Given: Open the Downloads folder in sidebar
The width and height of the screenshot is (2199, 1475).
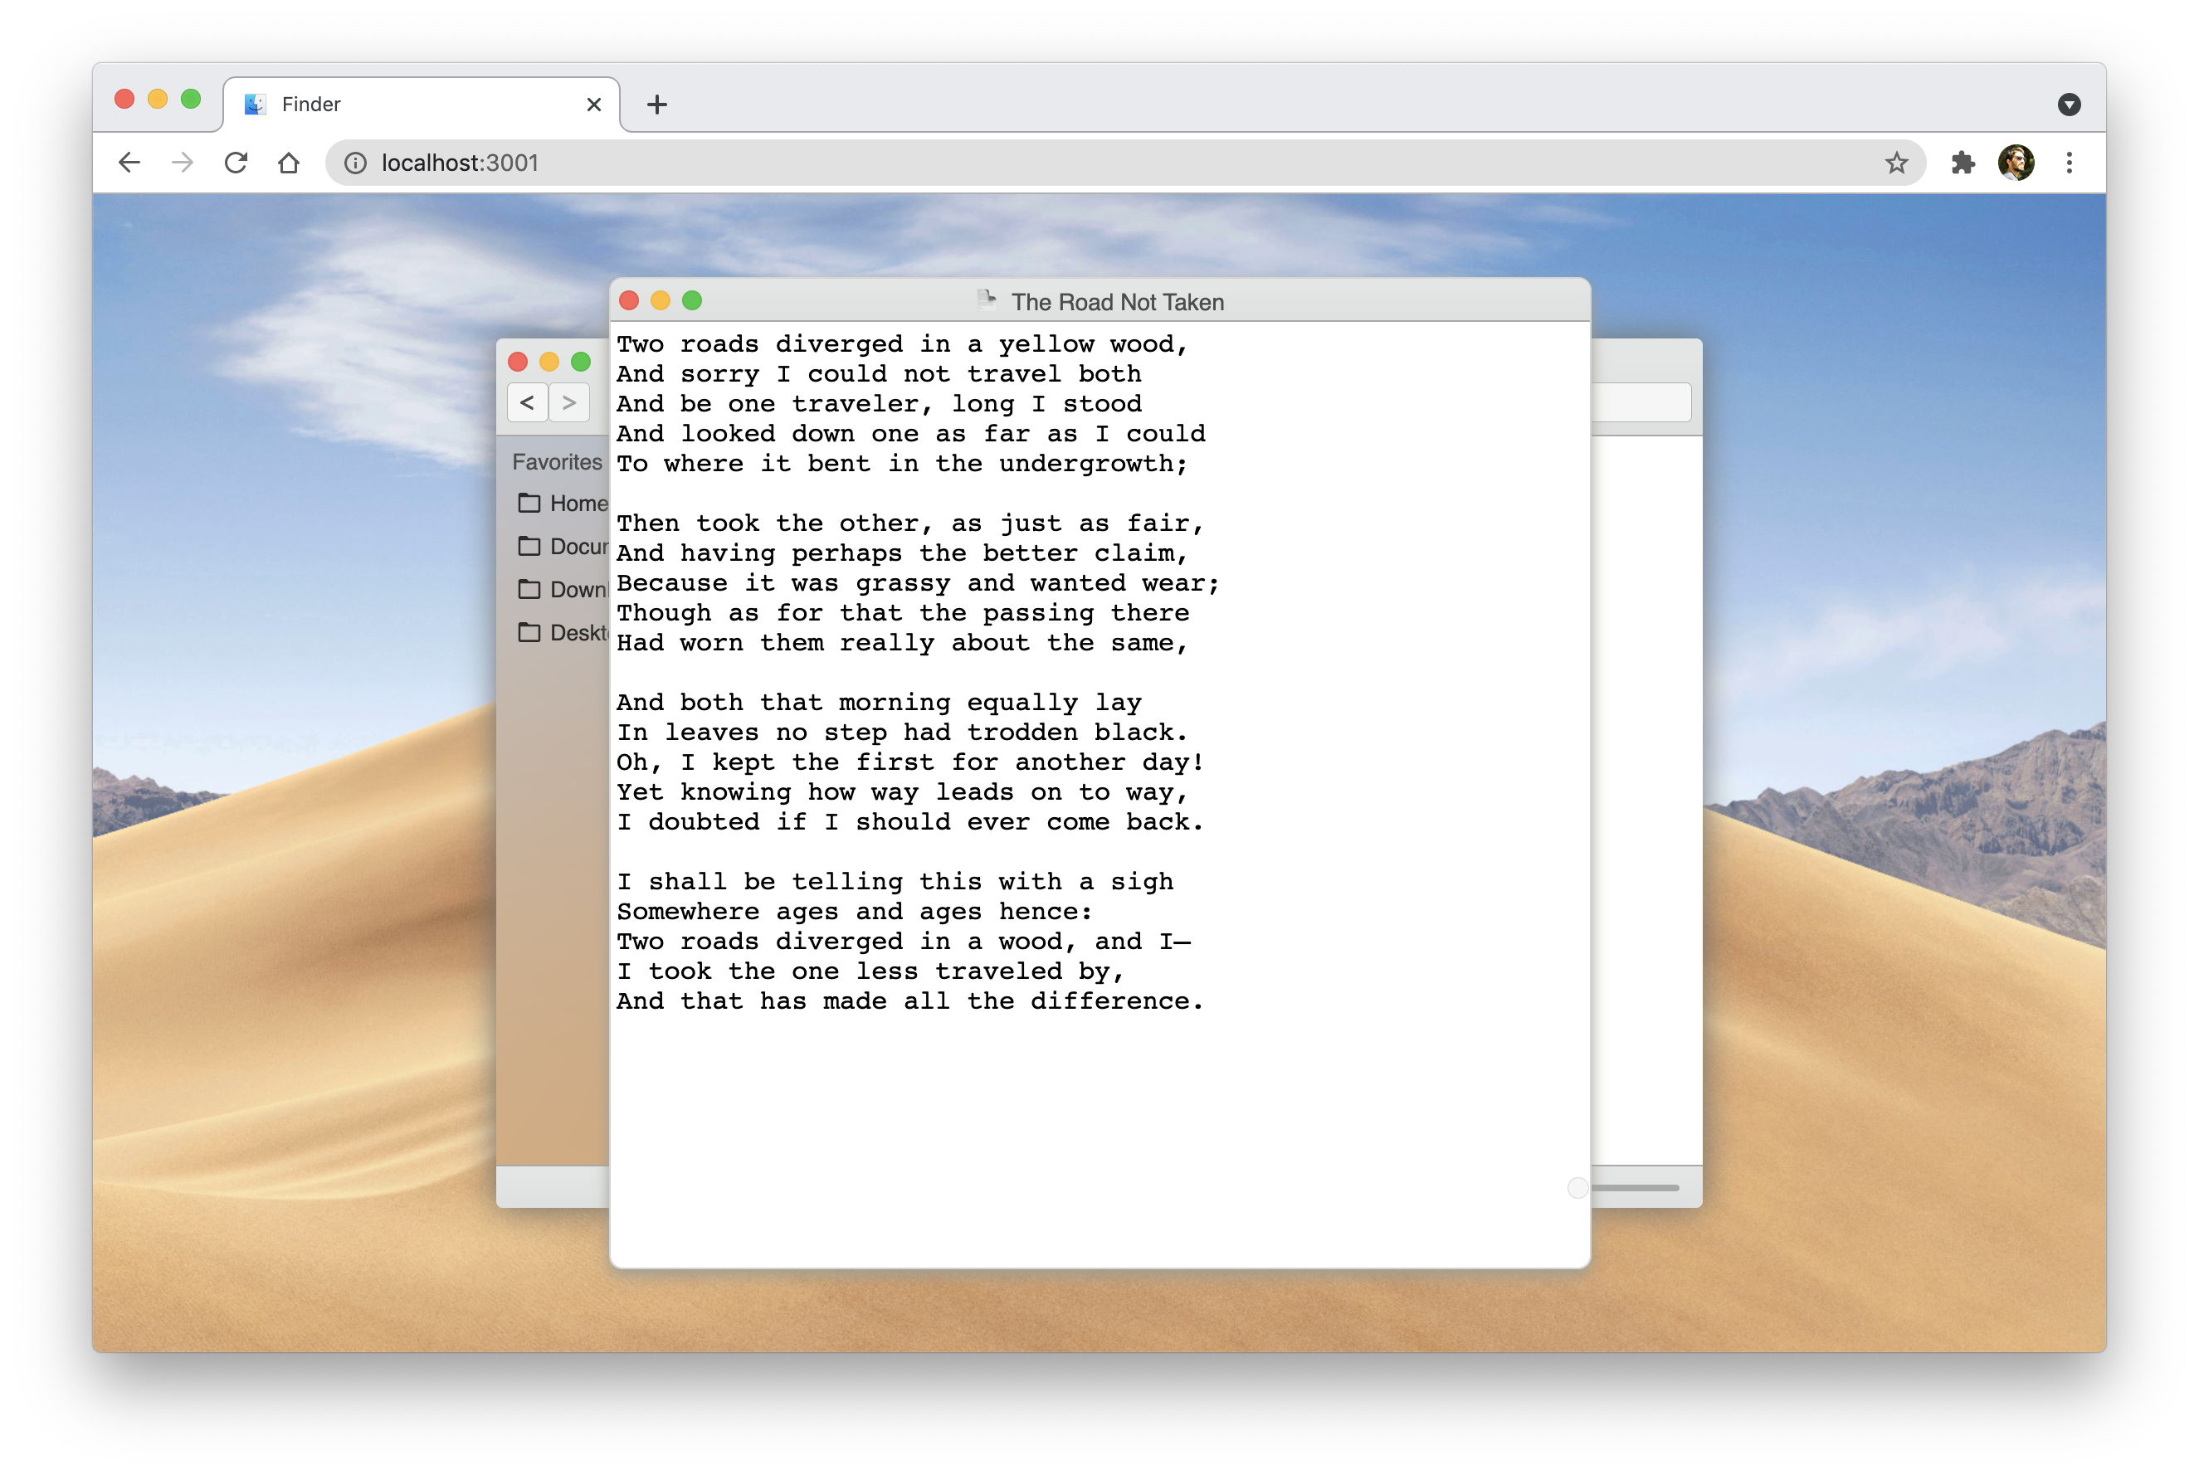Looking at the screenshot, I should pyautogui.click(x=563, y=590).
